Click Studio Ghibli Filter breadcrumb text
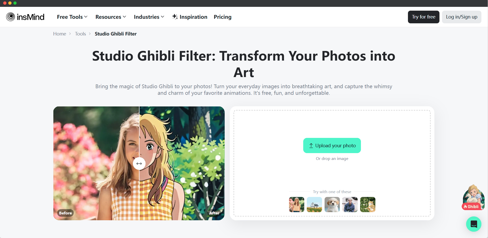This screenshot has height=238, width=488. pyautogui.click(x=116, y=34)
